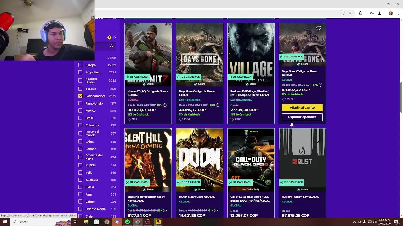Image resolution: width=403 pixels, height=226 pixels.
Task: Open the Chrome profile avatar
Action: point(391,13)
